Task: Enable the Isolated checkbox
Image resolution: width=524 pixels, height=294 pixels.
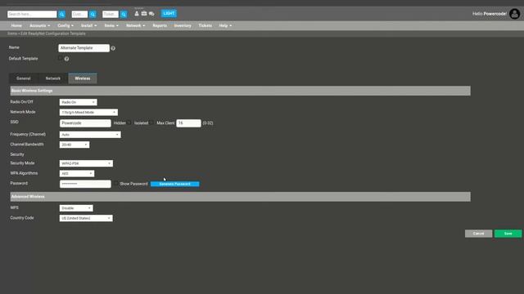Action: coord(151,122)
